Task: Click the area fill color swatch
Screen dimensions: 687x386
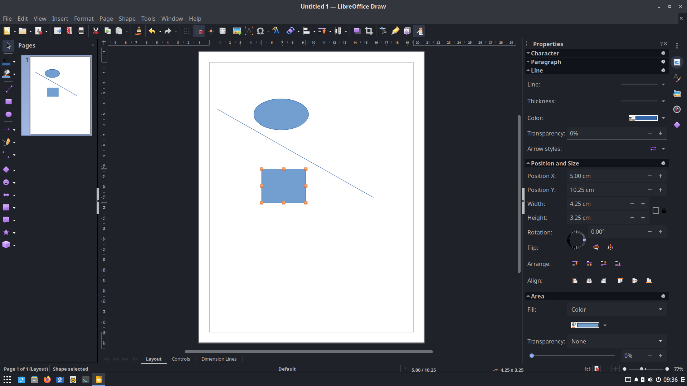Action: (585, 325)
